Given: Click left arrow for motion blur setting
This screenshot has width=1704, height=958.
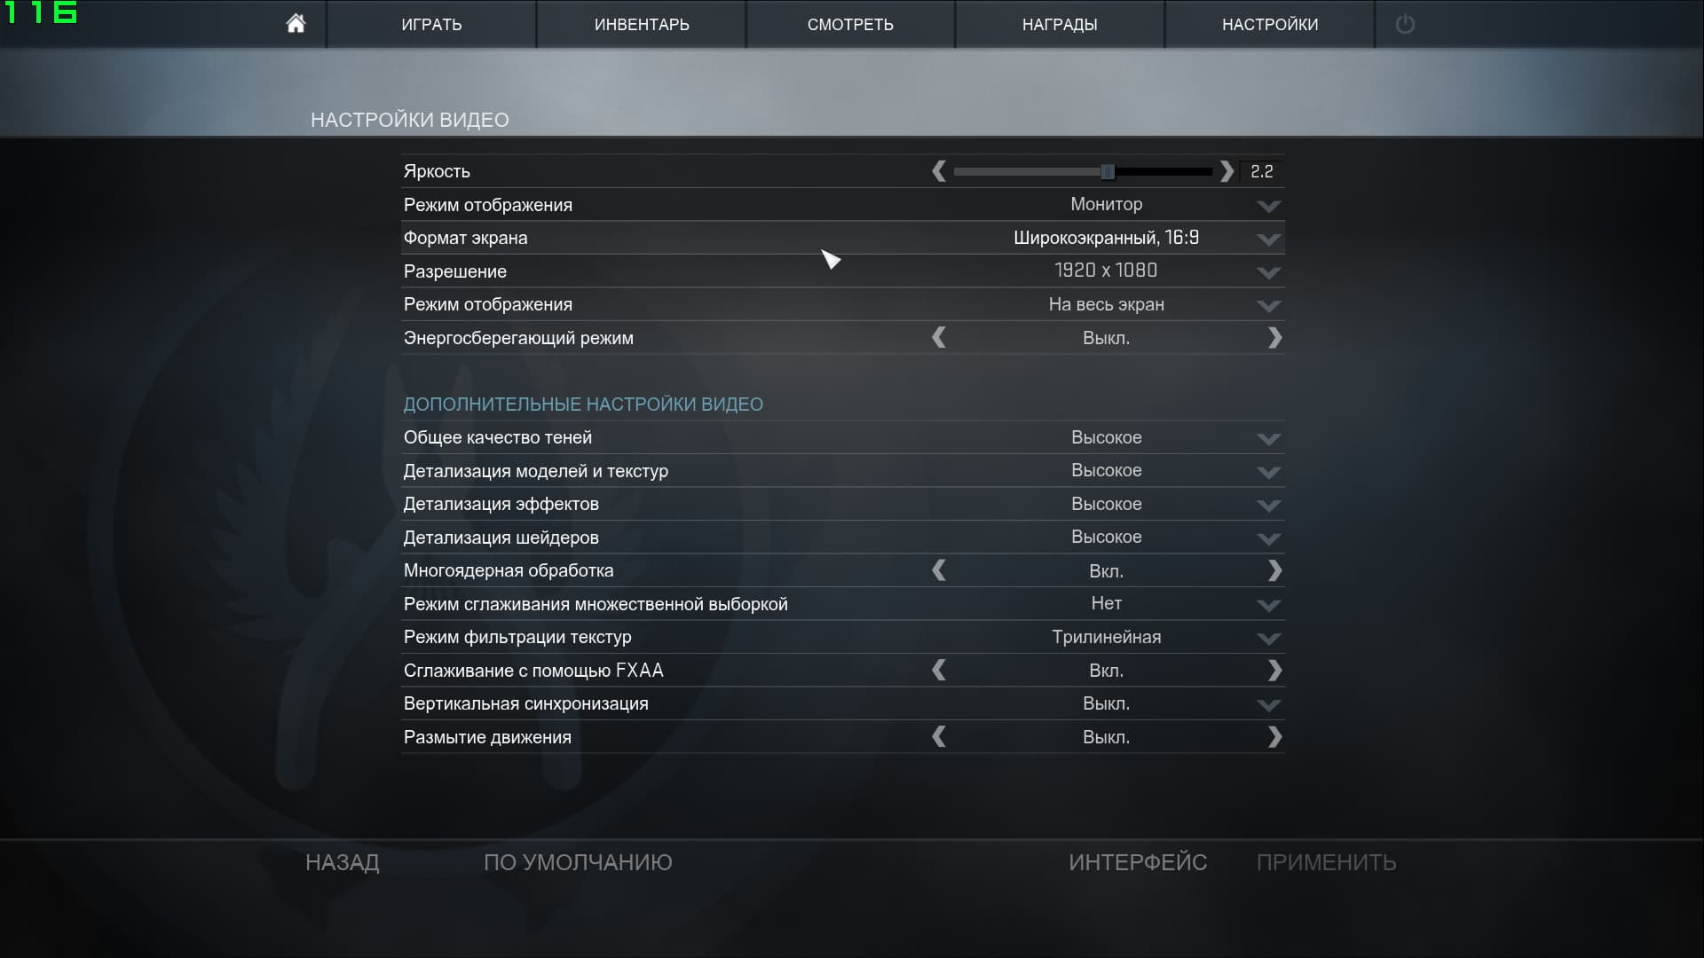Looking at the screenshot, I should tap(939, 737).
